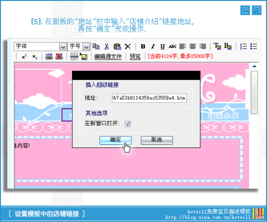Toggle Underline formatting
This screenshot has height=222, width=267.
click(x=162, y=46)
